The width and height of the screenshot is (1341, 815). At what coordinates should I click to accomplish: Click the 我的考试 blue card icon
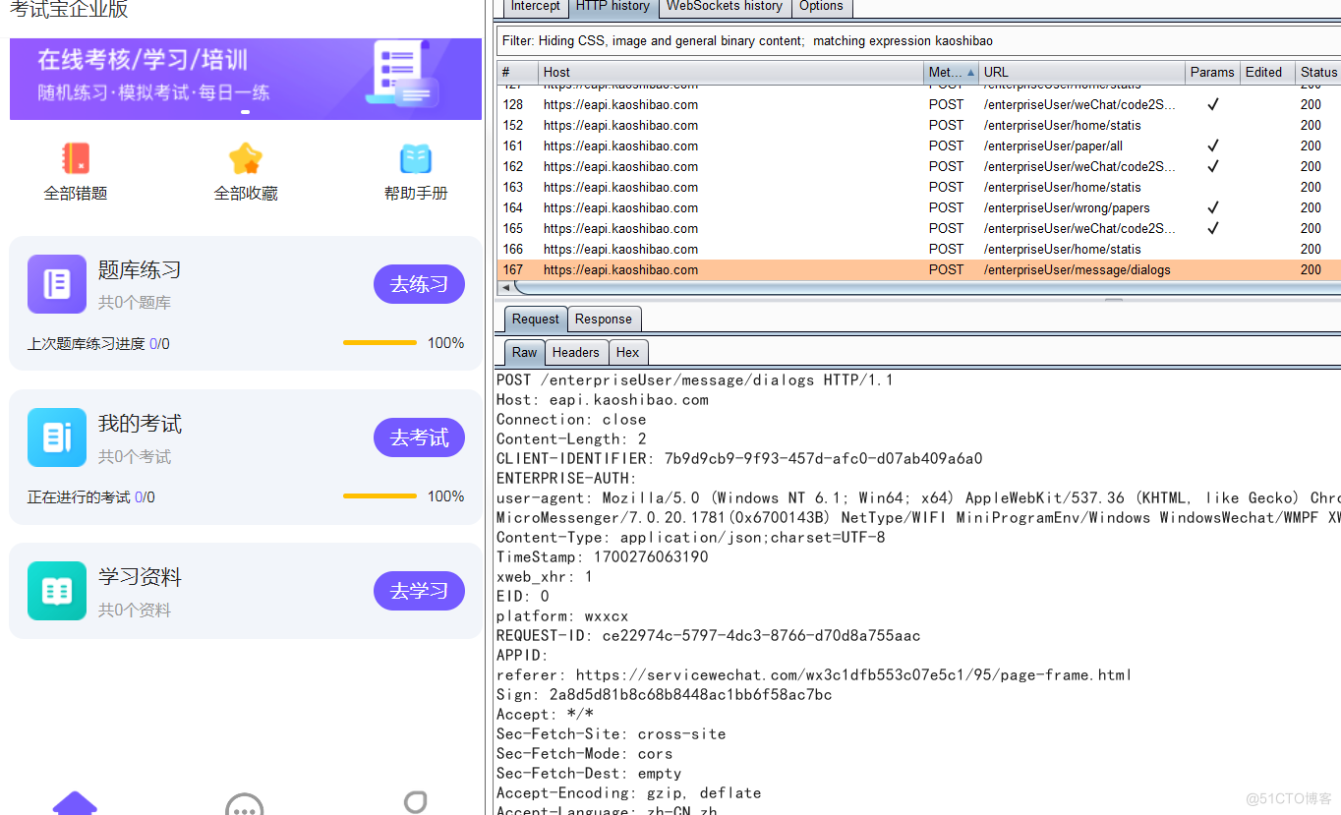point(57,437)
